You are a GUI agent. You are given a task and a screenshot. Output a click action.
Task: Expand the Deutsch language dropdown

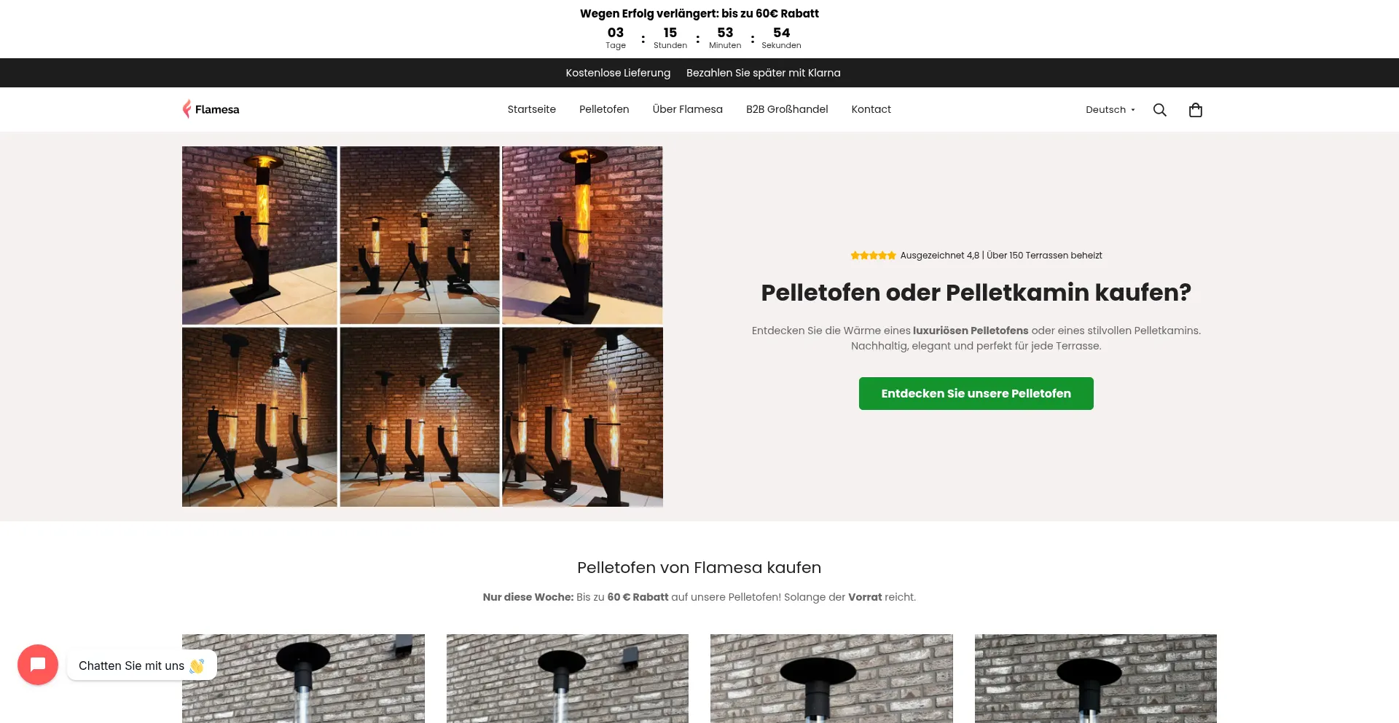1110,110
